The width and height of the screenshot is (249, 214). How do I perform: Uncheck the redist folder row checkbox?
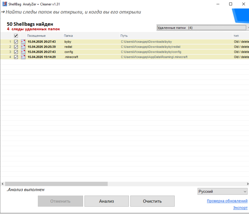16,47
